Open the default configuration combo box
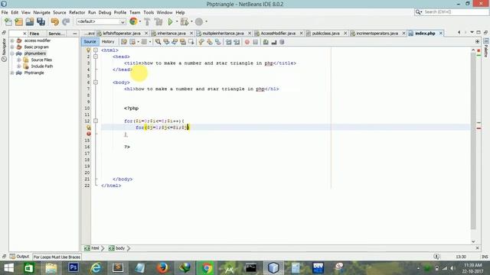The width and height of the screenshot is (490, 275). point(101,21)
